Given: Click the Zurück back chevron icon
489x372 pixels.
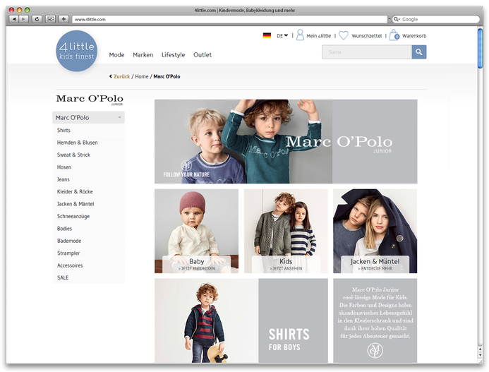Looking at the screenshot, I should (x=110, y=76).
